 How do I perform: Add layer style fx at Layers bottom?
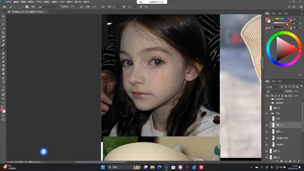point(277,161)
